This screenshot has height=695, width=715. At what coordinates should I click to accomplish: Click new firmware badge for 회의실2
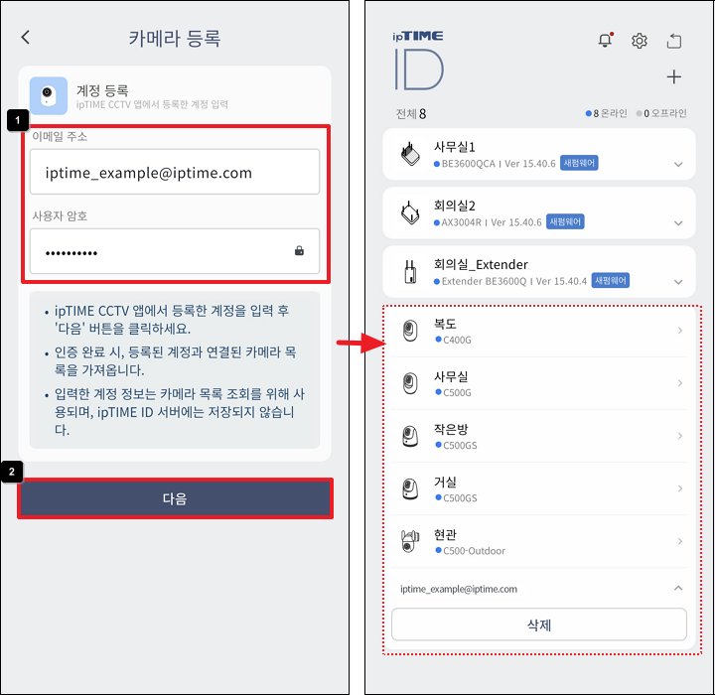click(565, 221)
